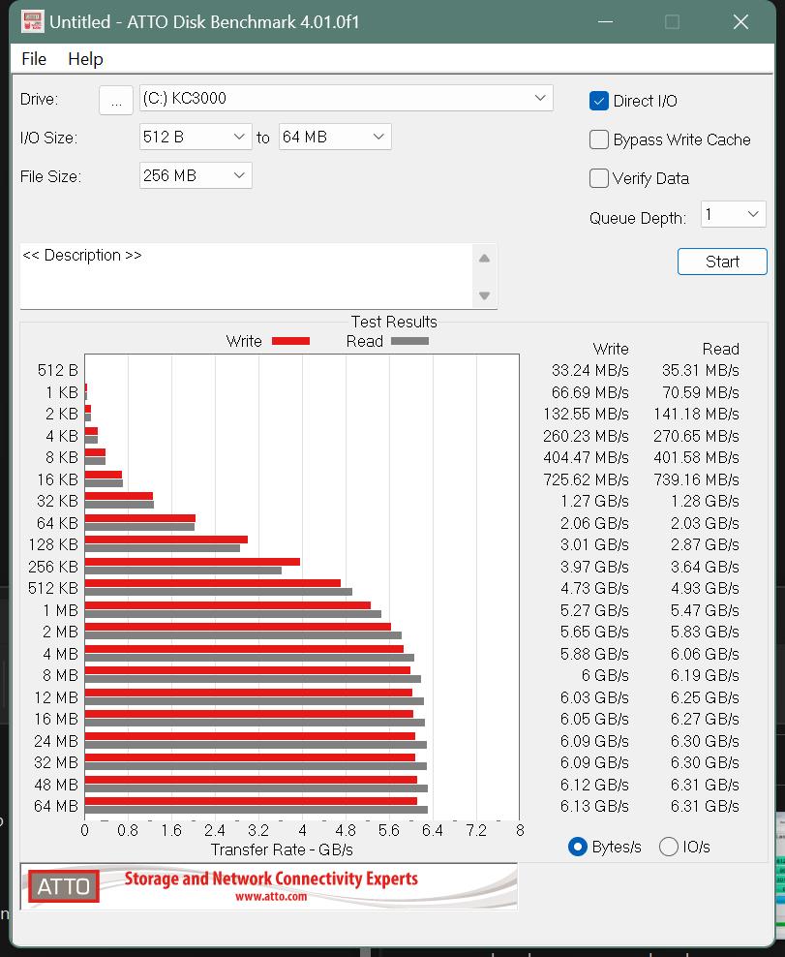Click the 33.24 MB/s write value
The width and height of the screenshot is (785, 957).
[x=589, y=370]
